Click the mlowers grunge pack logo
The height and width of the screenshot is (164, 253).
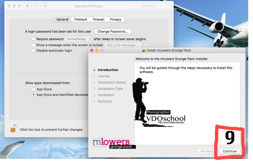coord(114,143)
